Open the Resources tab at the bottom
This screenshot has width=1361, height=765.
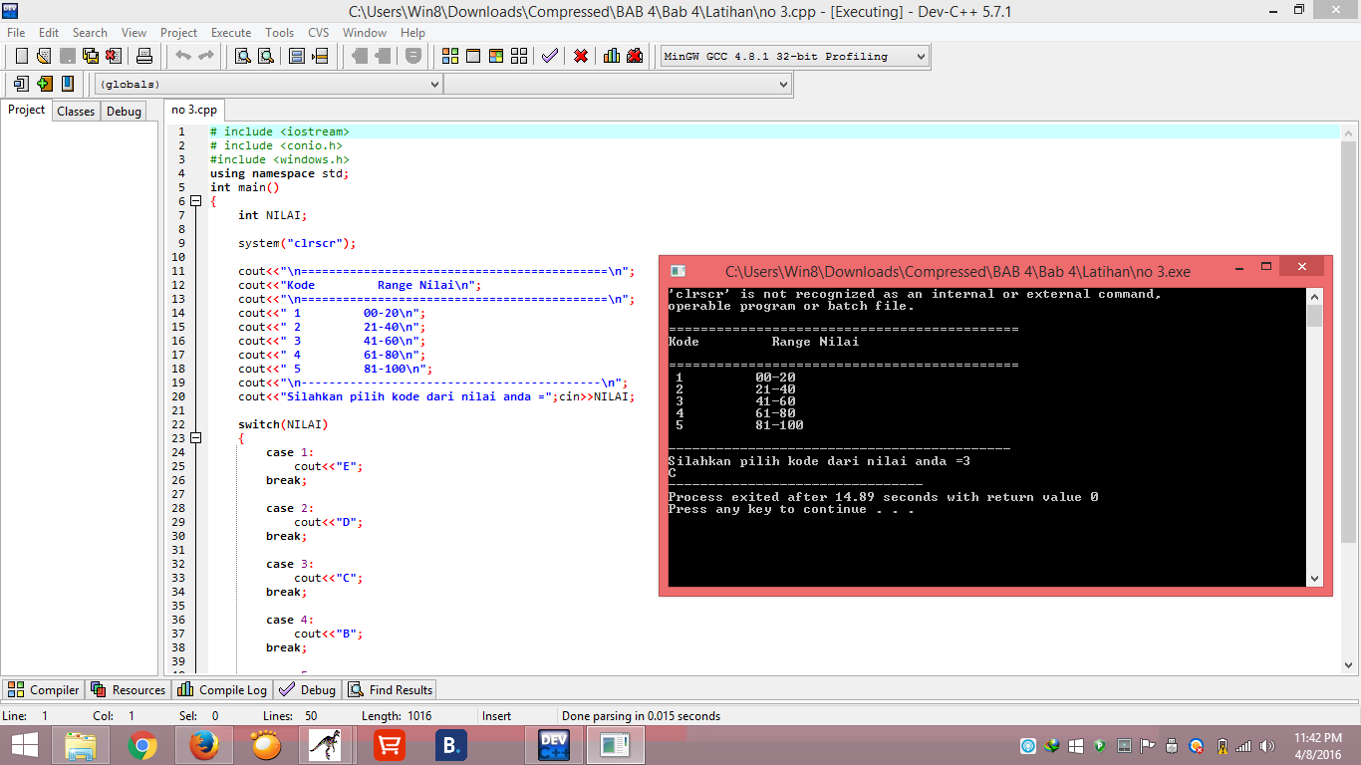point(128,690)
